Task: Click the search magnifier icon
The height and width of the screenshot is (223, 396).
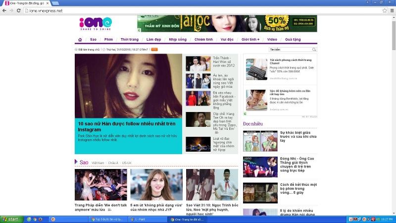Action: coord(314,50)
